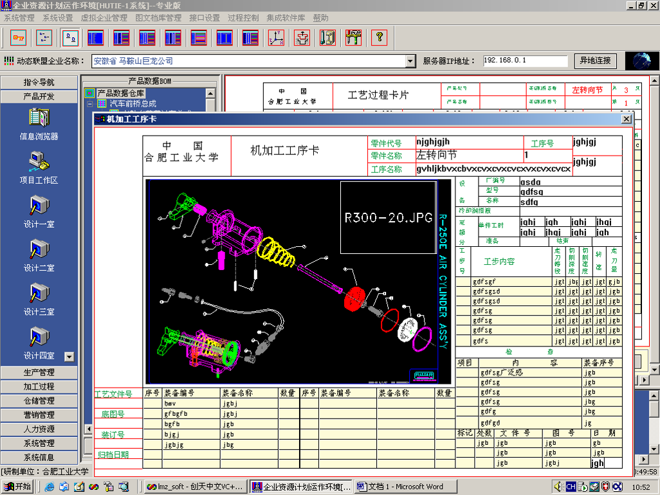Open the 信息浏览器 information browser icon
660x495 pixels.
(39, 119)
